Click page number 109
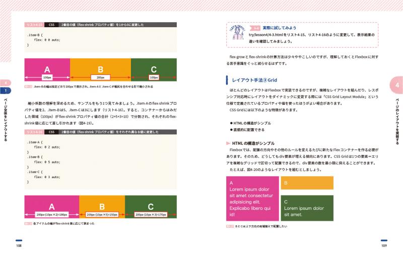Image resolution: width=403 pixels, height=254 pixels. click(x=384, y=245)
